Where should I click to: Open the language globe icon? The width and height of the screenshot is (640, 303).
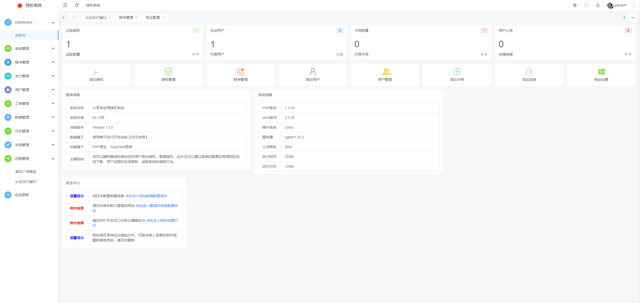pos(575,5)
